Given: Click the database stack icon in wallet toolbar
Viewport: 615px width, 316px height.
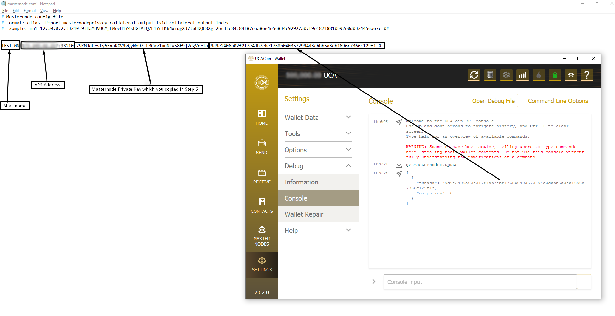Looking at the screenshot, I should coord(490,75).
